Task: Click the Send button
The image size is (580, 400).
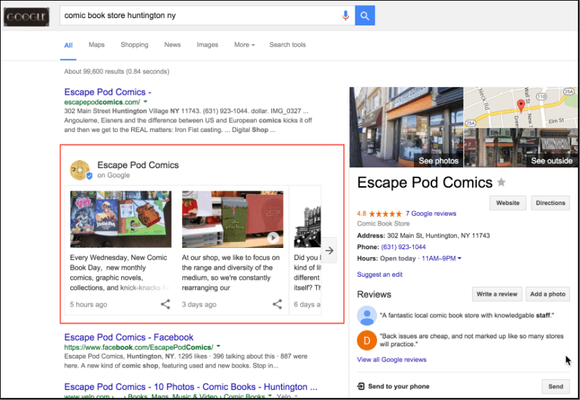Action: tap(555, 386)
